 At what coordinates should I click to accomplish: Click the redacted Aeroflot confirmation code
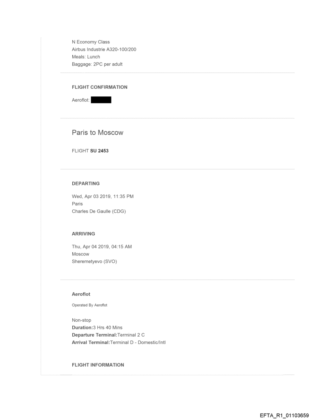(101, 100)
